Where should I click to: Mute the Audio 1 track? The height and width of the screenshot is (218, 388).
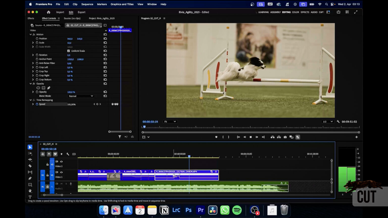tap(61, 184)
